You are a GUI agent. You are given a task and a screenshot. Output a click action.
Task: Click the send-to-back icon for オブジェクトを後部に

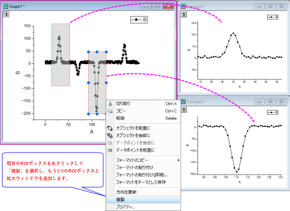tap(110, 136)
